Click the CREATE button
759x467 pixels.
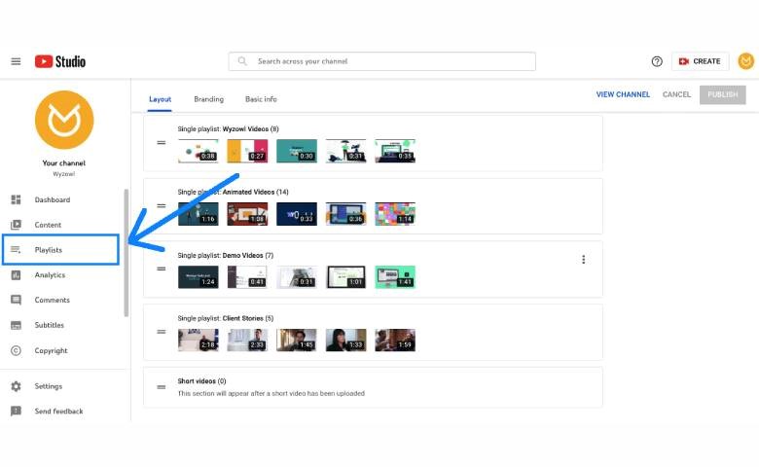[700, 61]
